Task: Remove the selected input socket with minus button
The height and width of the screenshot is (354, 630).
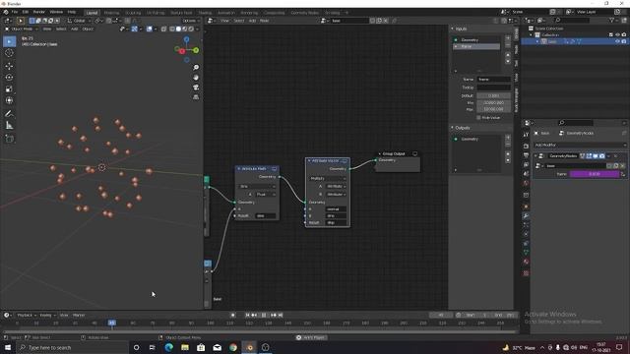Action: (508, 44)
